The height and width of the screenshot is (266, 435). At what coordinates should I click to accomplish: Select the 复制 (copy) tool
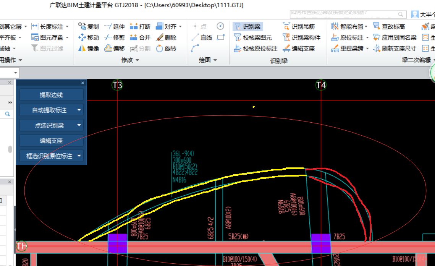[x=89, y=26]
